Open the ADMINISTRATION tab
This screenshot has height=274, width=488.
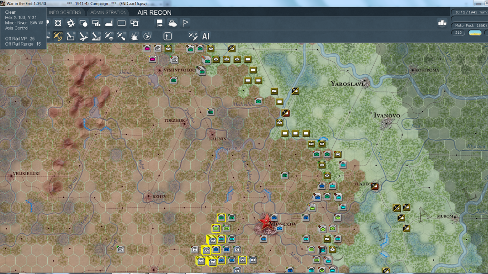[109, 12]
